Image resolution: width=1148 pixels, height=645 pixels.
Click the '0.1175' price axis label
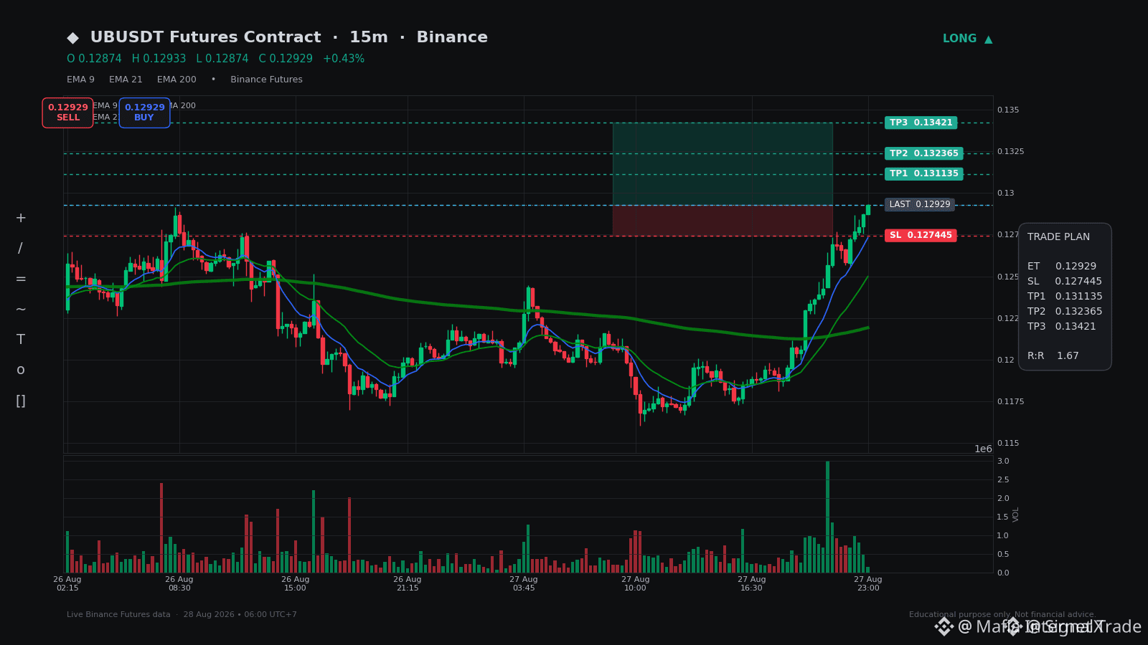tap(1011, 401)
